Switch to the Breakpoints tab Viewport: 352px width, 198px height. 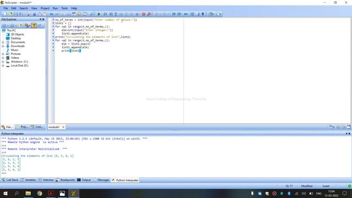pyautogui.click(x=65, y=180)
